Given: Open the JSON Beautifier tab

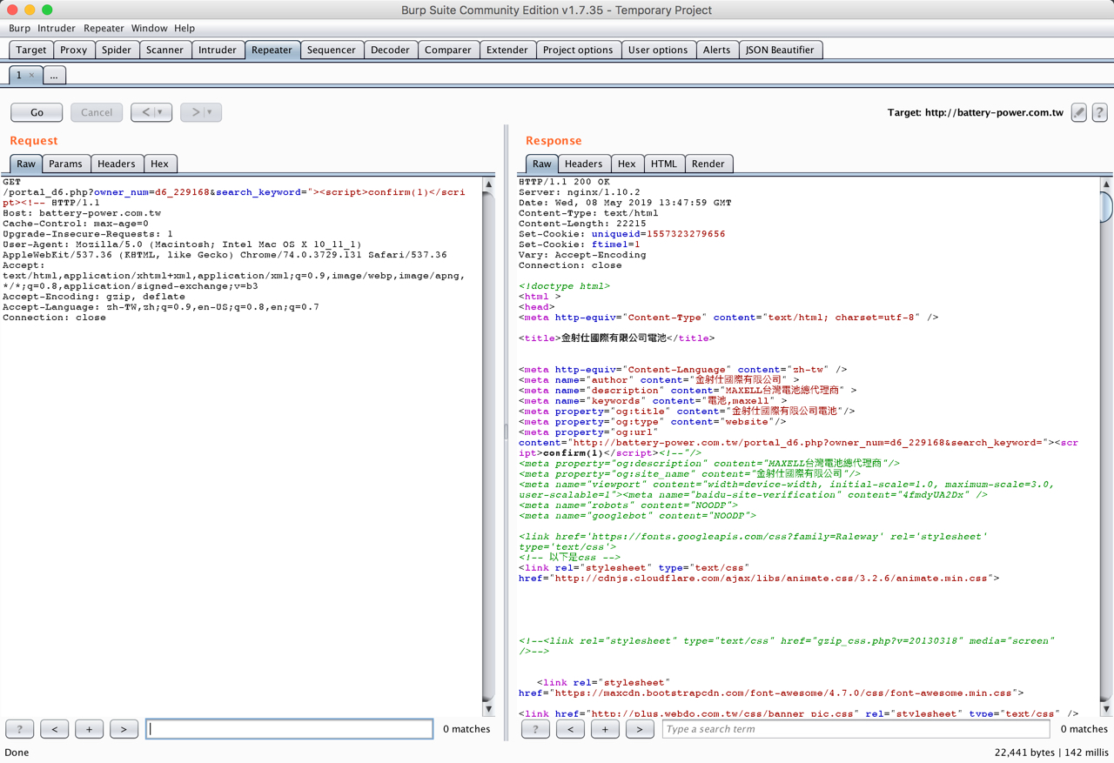Looking at the screenshot, I should tap(780, 50).
